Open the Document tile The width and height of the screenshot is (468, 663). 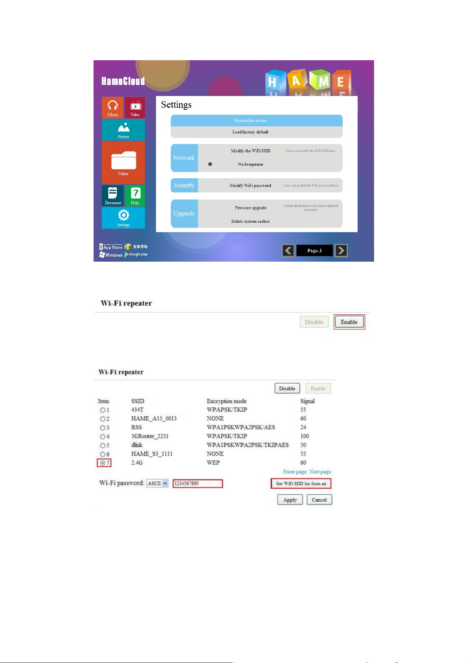coord(113,196)
